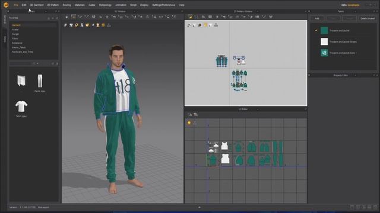380x213 pixels.
Task: Open the Library panel title dropdown arrow
Action: [x=46, y=11]
